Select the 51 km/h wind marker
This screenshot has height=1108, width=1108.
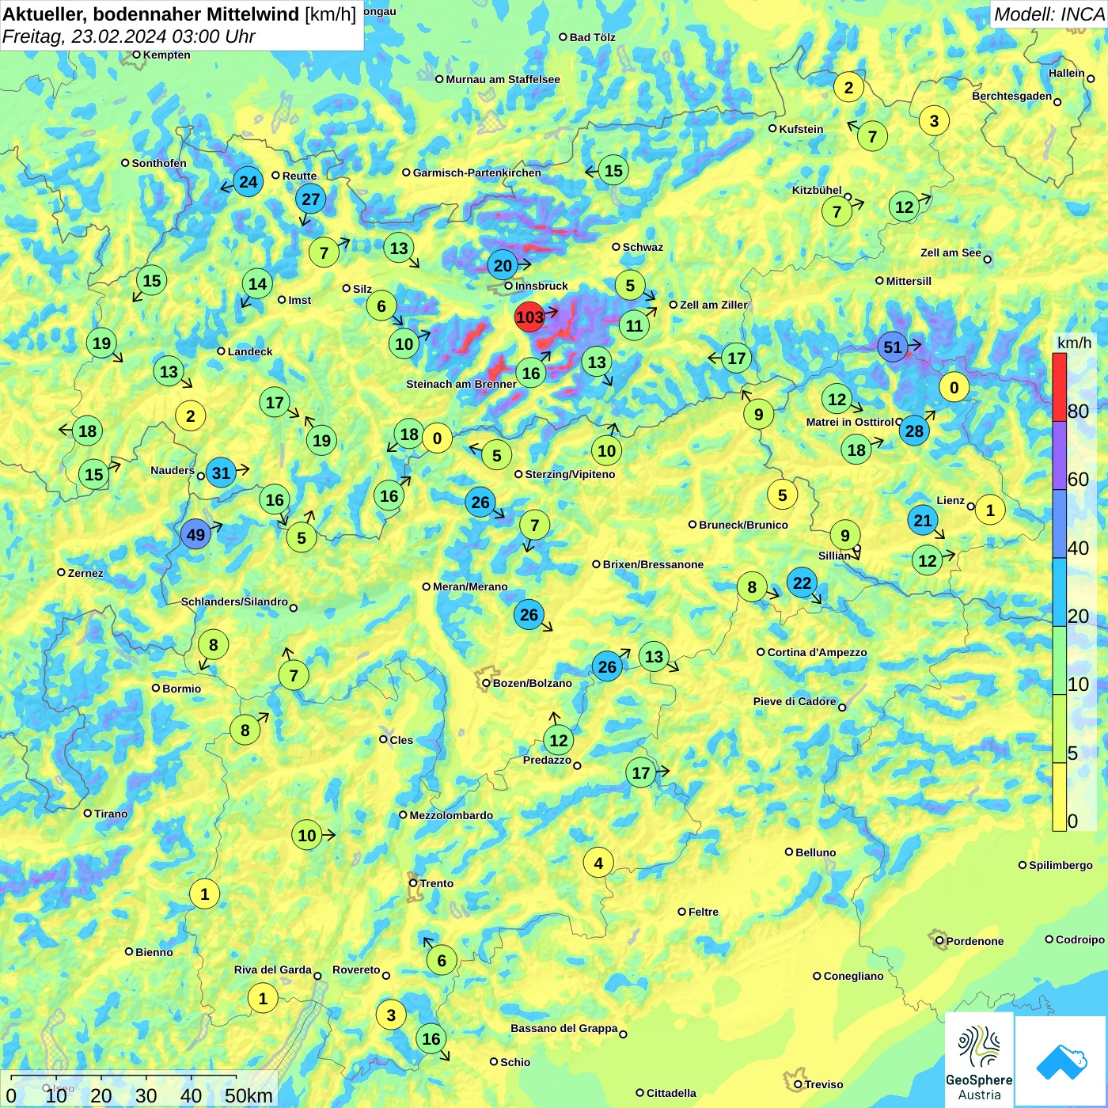[x=893, y=347]
